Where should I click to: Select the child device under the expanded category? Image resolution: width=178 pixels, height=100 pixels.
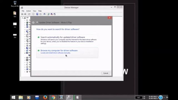click(x=29, y=55)
